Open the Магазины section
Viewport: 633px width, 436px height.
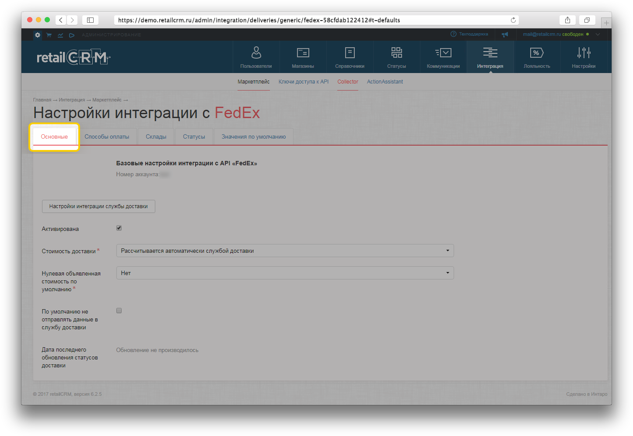pos(303,57)
